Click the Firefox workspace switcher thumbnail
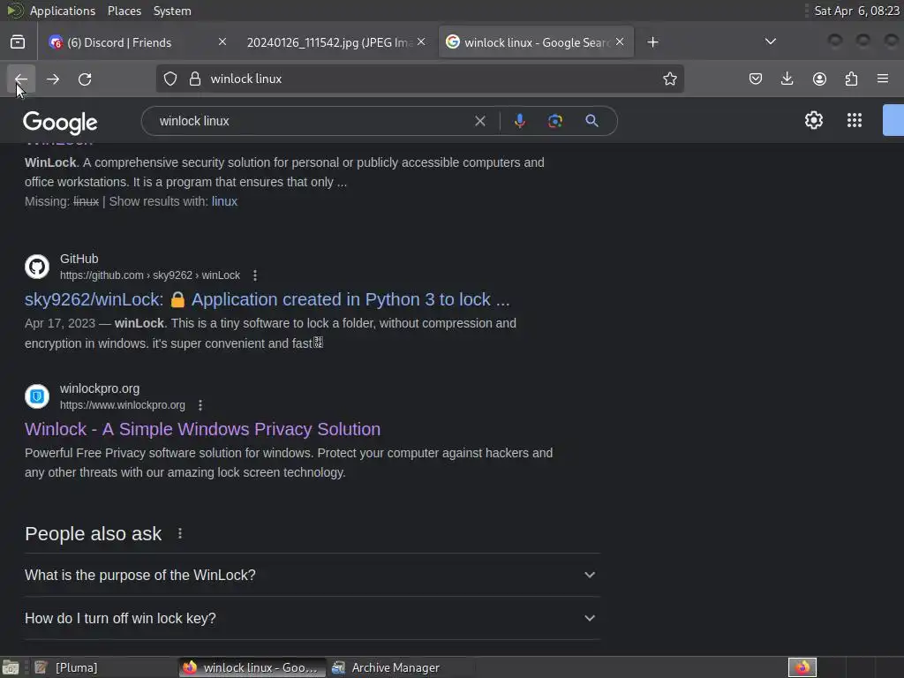This screenshot has height=678, width=904. tap(802, 667)
